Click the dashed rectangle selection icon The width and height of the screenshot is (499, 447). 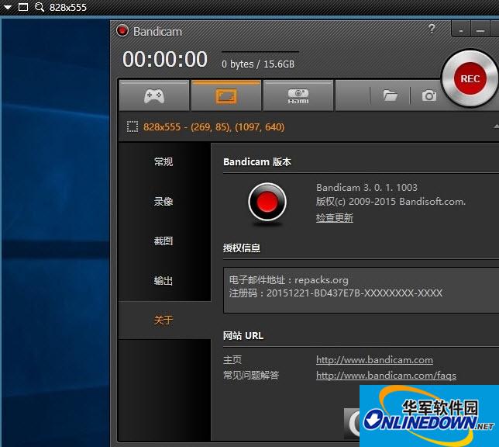[x=132, y=126]
